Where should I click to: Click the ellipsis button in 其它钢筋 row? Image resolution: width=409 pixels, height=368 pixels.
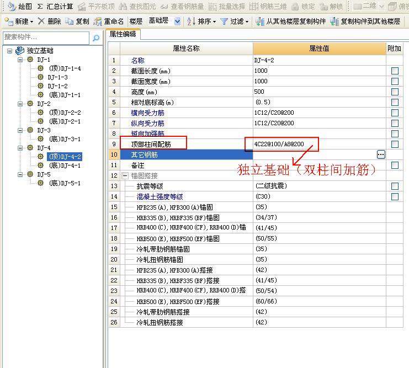[381, 154]
